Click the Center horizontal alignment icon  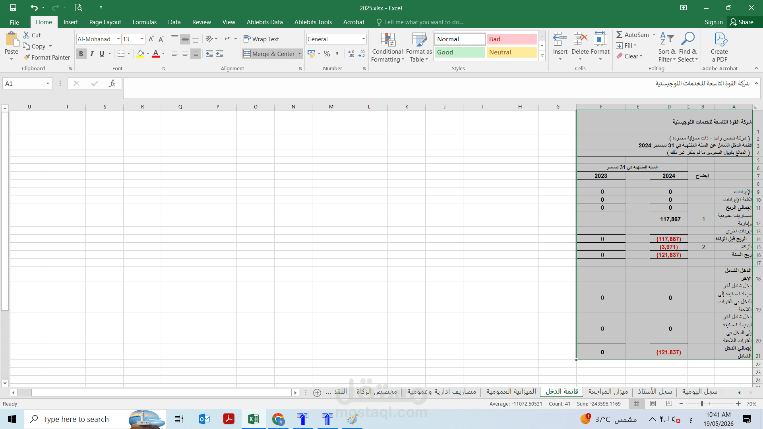pos(185,54)
